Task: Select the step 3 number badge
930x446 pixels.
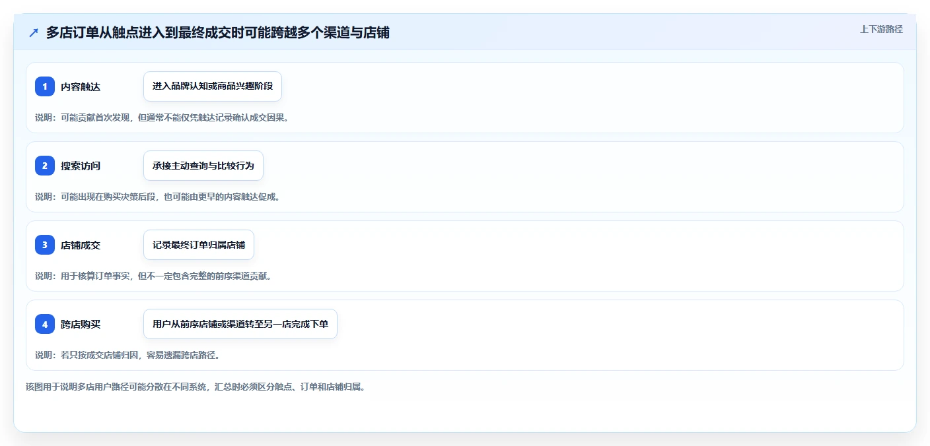Action: coord(45,245)
